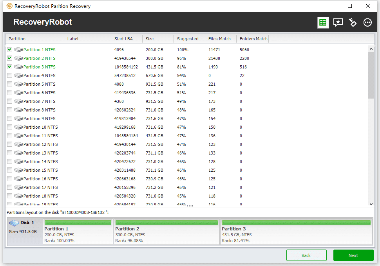380x266 pixels.
Task: Click files match value 21438
Action: tap(214, 58)
